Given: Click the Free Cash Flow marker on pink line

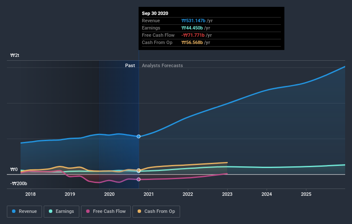Looking at the screenshot, I should [138, 180].
